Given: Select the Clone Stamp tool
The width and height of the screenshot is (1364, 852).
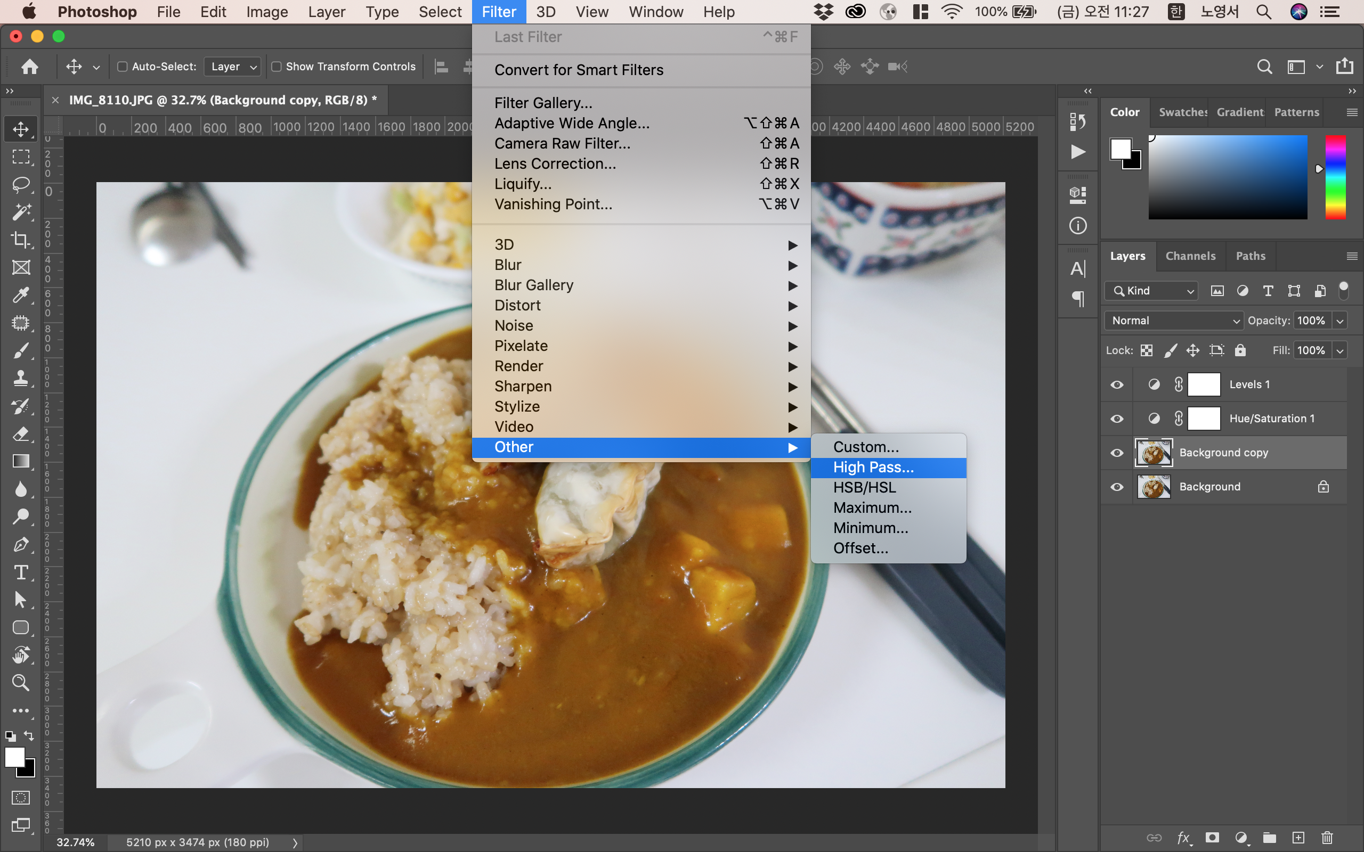Looking at the screenshot, I should point(21,378).
